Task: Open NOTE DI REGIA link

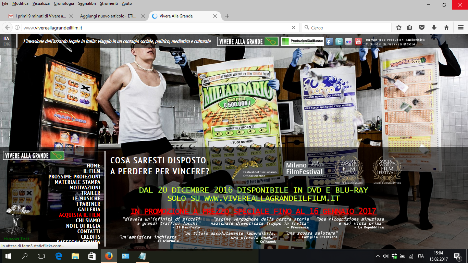Action: 83,226
